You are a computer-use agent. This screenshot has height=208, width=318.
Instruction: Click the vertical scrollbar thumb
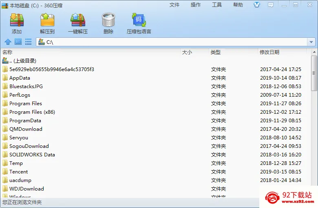coord(314,73)
